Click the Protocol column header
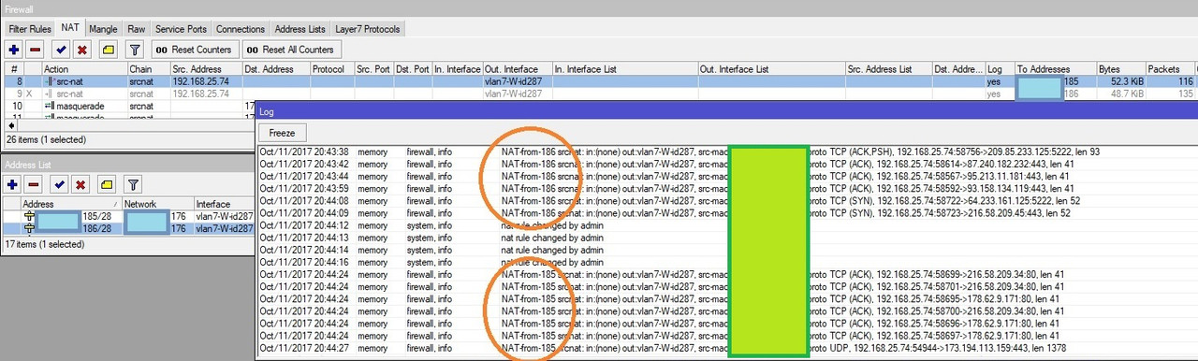1198x361 pixels. point(331,69)
